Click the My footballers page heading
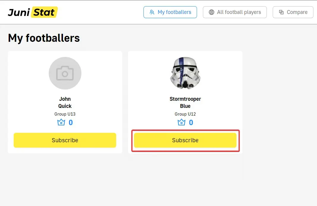The height and width of the screenshot is (206, 317). (x=44, y=38)
